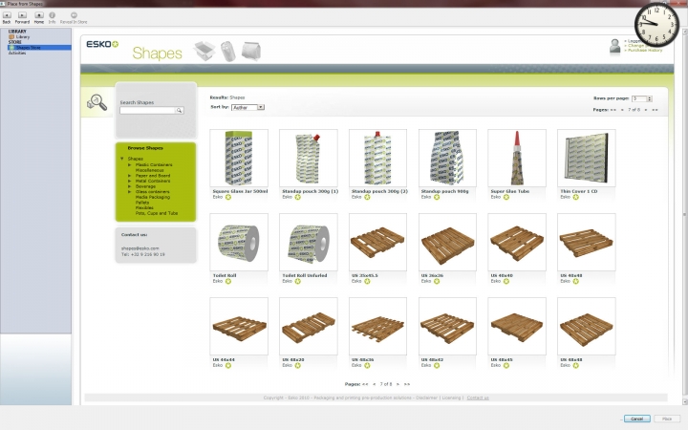Click the Esko logo
The image size is (688, 430).
pyautogui.click(x=101, y=45)
